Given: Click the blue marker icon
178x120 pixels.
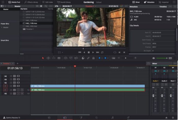Looking at the screenshot, I should point(105,58).
